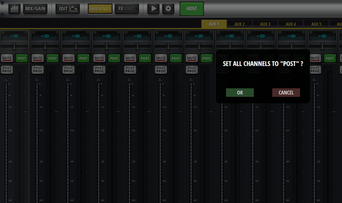Click the -∞ level display on first channel
The width and height of the screenshot is (342, 203).
14,35
